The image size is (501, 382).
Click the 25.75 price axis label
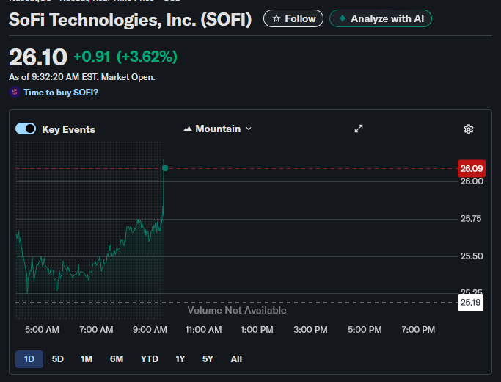coord(471,219)
